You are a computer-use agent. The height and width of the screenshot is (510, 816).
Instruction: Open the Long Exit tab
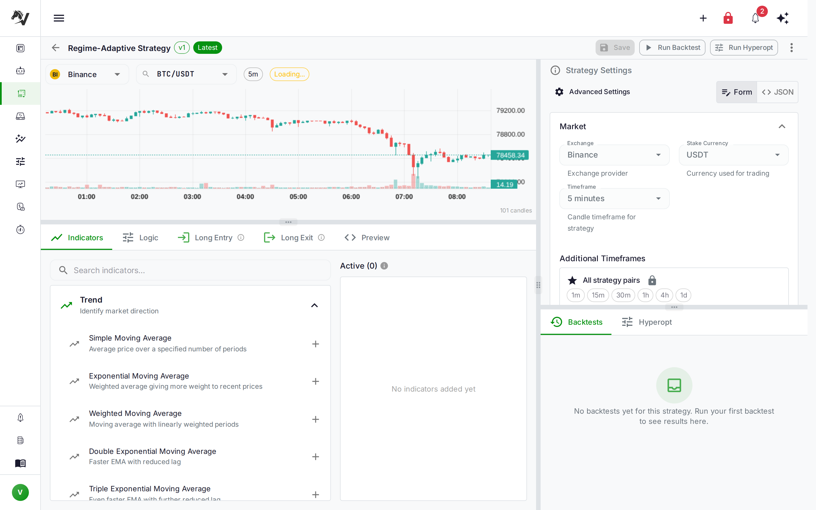tap(294, 237)
